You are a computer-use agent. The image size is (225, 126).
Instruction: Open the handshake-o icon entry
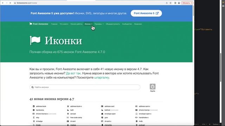pos(142,118)
